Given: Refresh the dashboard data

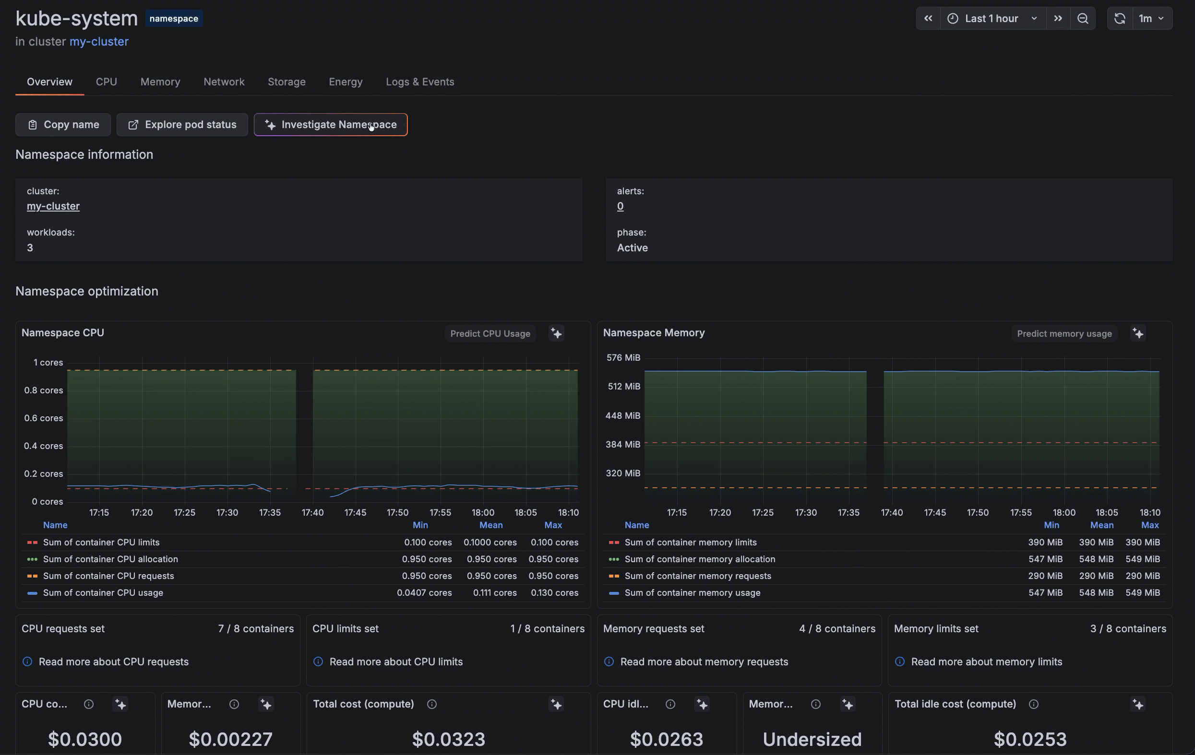Looking at the screenshot, I should pyautogui.click(x=1120, y=18).
